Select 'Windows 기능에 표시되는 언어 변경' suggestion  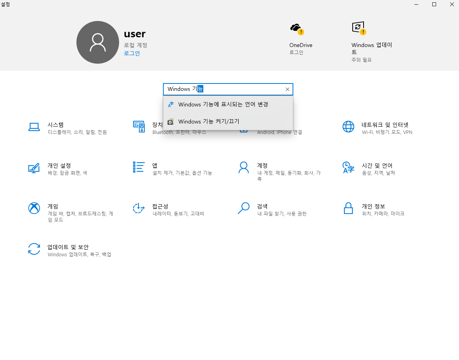228,104
